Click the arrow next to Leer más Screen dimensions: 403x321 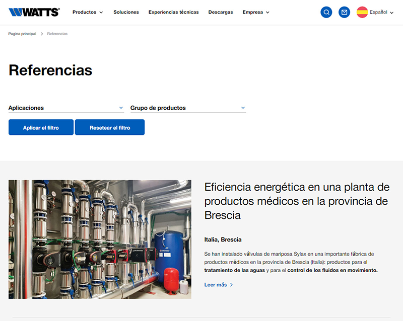231,285
